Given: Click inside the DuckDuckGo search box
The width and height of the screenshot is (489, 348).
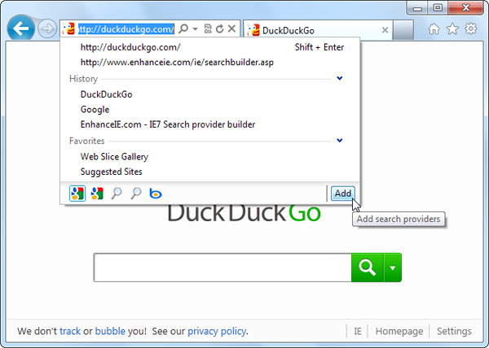Looking at the screenshot, I should pyautogui.click(x=222, y=268).
